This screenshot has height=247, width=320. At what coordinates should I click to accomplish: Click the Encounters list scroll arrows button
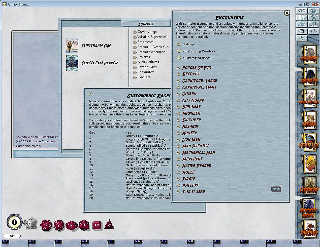pos(276,189)
